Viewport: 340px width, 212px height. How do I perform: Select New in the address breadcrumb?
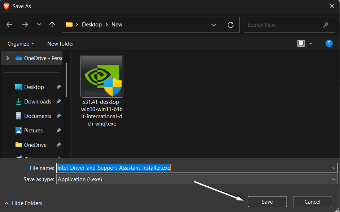coord(117,25)
